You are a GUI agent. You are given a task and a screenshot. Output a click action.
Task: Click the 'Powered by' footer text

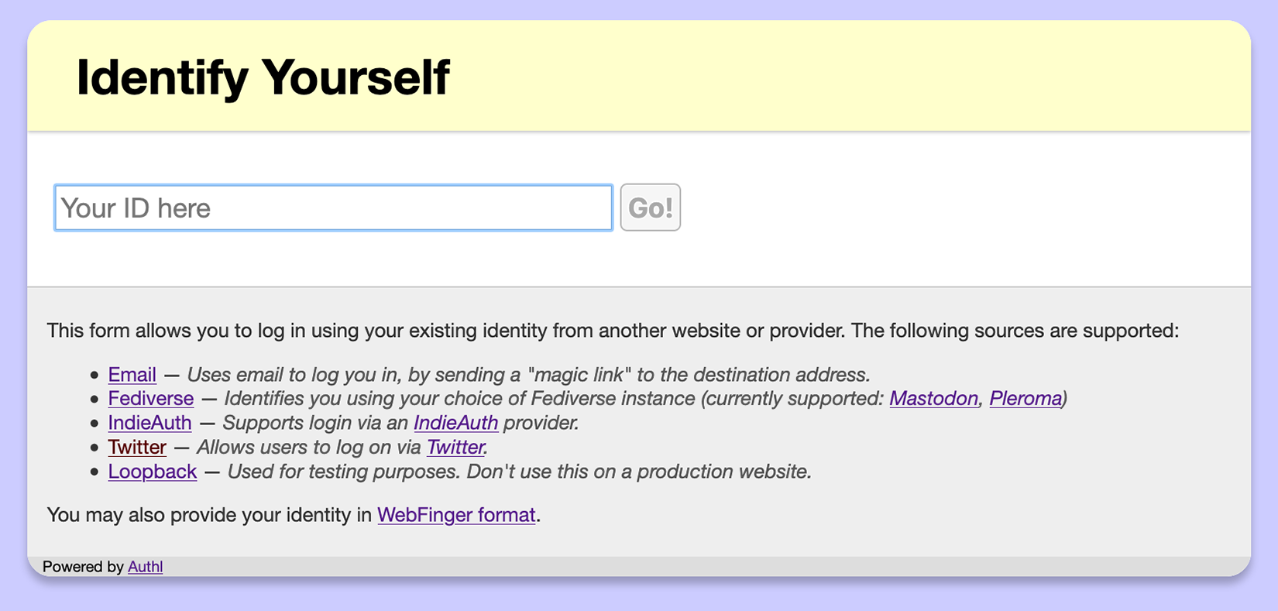[83, 567]
